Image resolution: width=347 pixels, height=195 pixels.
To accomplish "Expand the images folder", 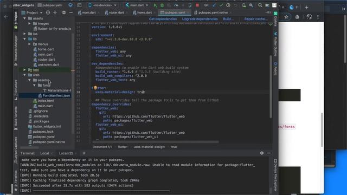I will pos(29,23).
